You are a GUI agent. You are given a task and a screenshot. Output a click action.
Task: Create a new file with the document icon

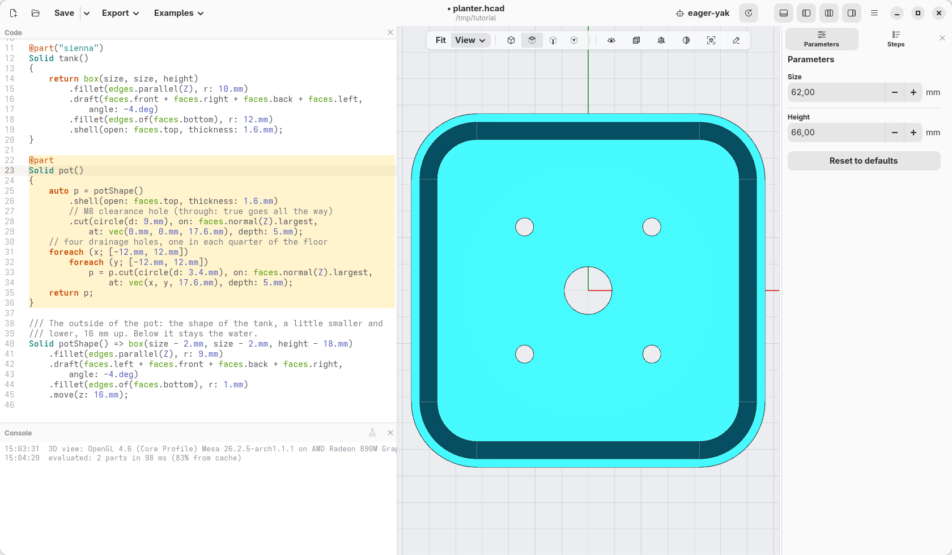pyautogui.click(x=14, y=13)
